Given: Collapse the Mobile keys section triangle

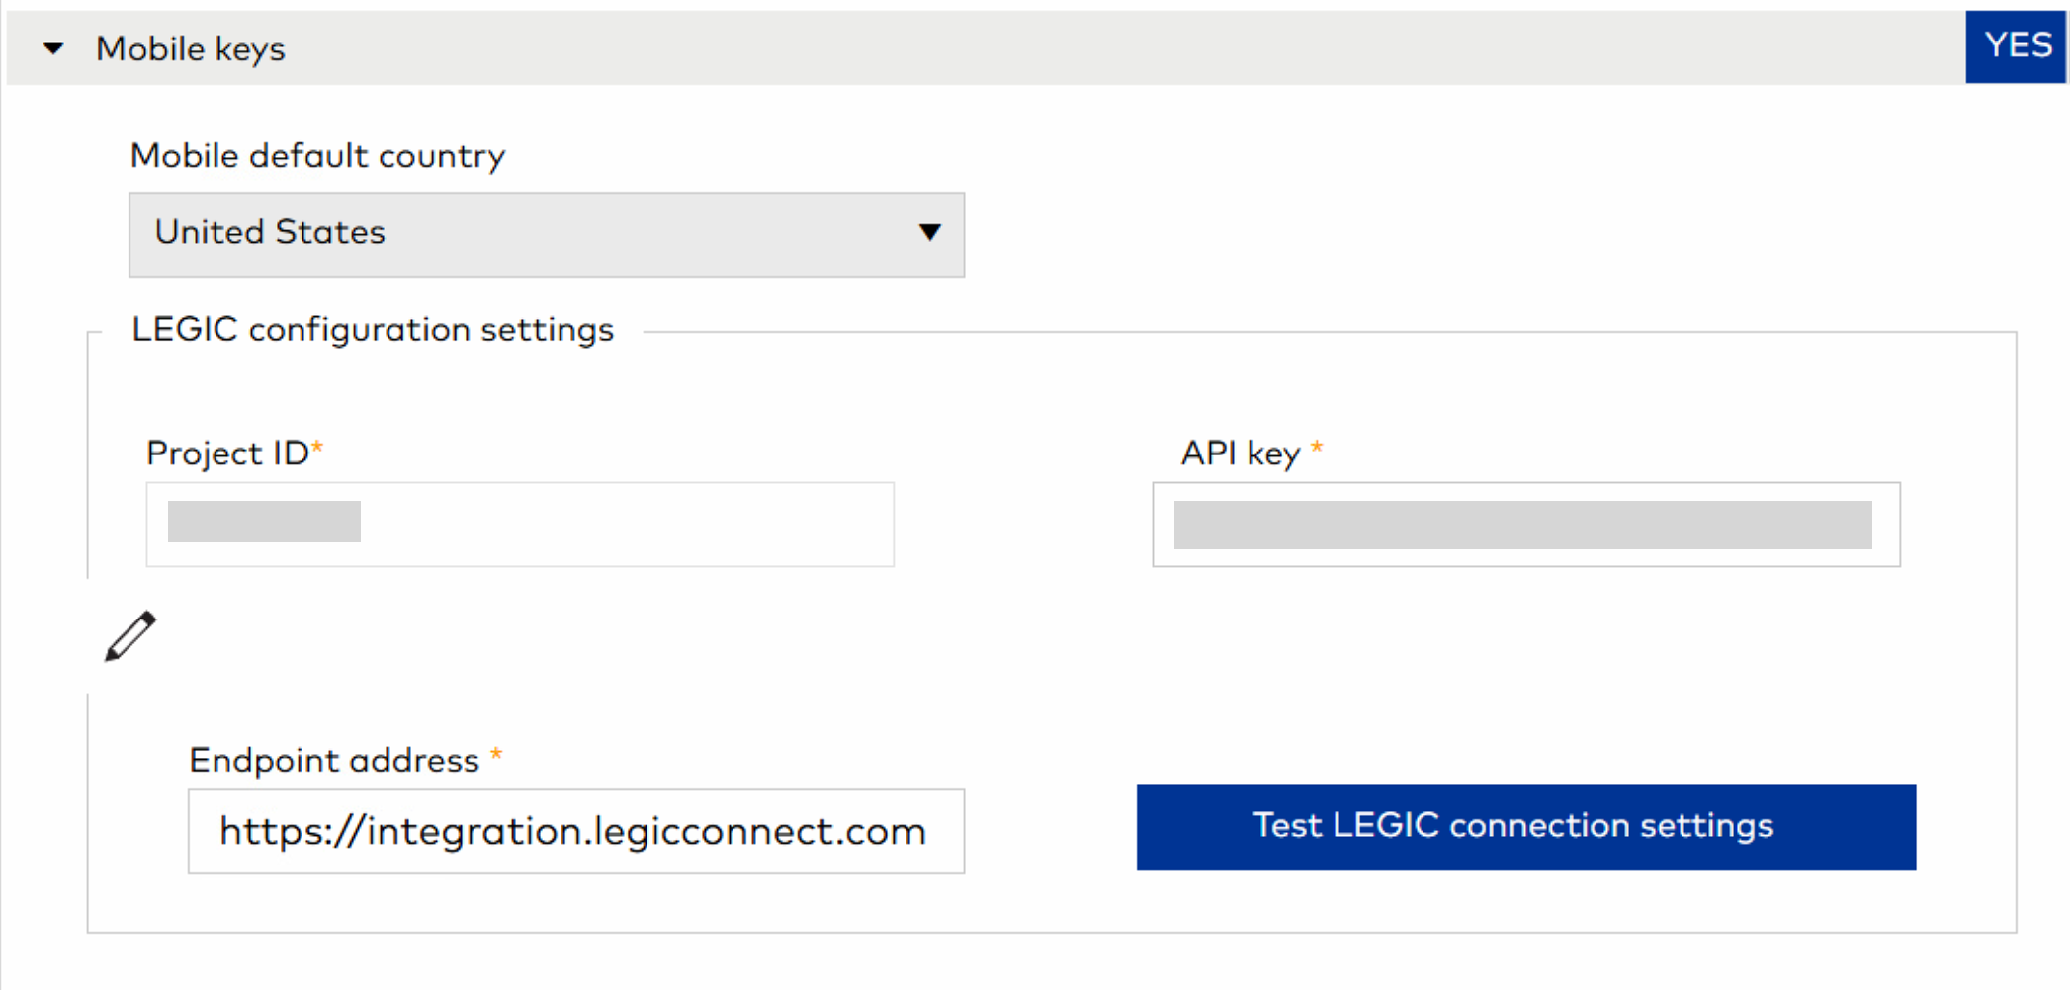Looking at the screenshot, I should 54,48.
